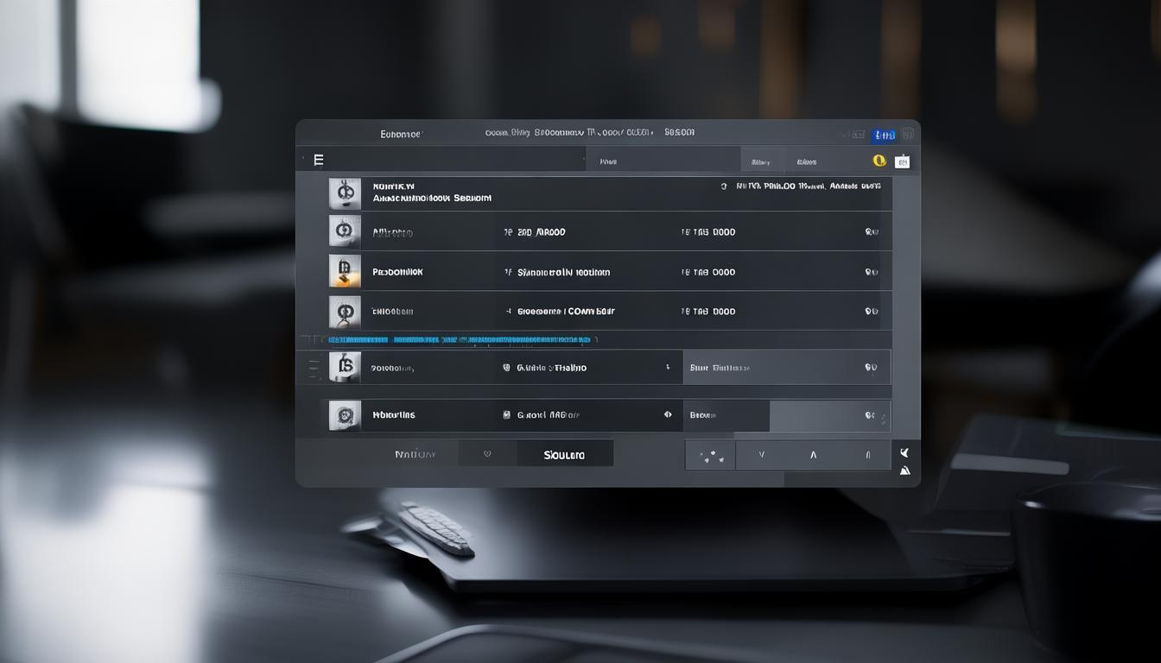Click the yellow circle icon in header
The height and width of the screenshot is (663, 1161).
click(x=879, y=161)
